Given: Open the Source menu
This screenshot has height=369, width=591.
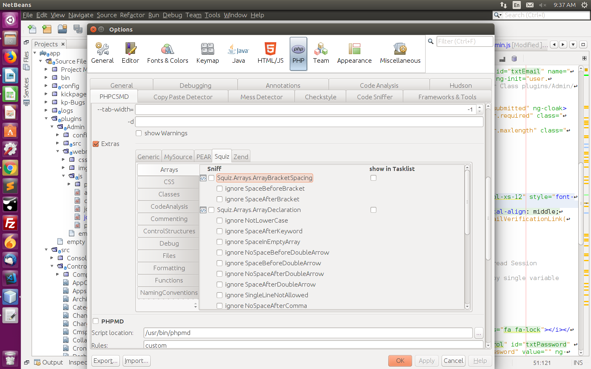Looking at the screenshot, I should coord(107,15).
